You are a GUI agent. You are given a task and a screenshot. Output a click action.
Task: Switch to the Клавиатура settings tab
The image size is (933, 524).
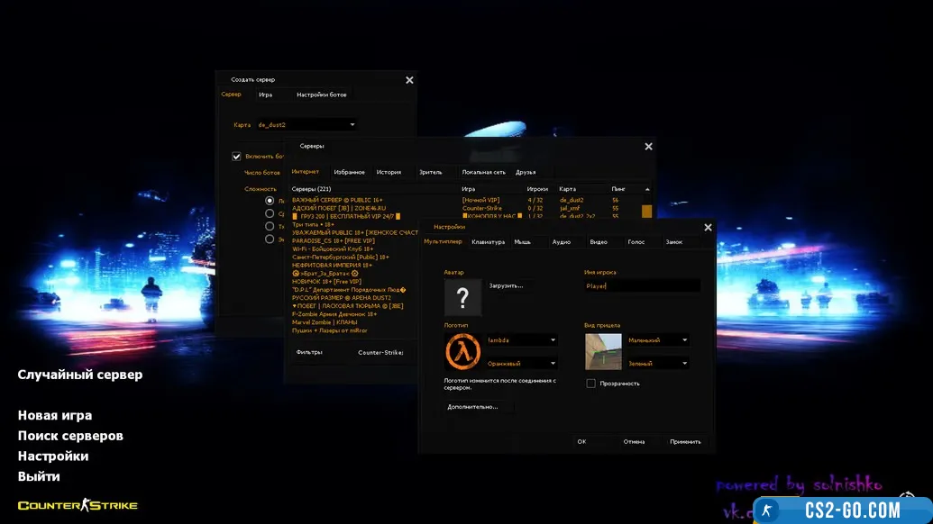click(x=488, y=242)
